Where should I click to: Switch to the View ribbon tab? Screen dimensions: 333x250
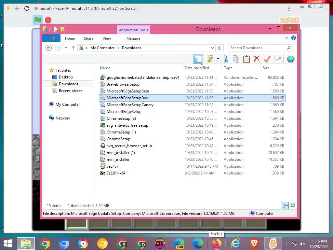[107, 38]
